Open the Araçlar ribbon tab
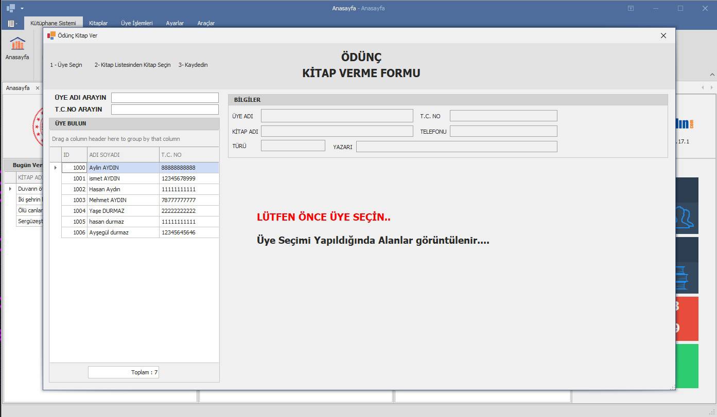717x417 pixels. (206, 23)
